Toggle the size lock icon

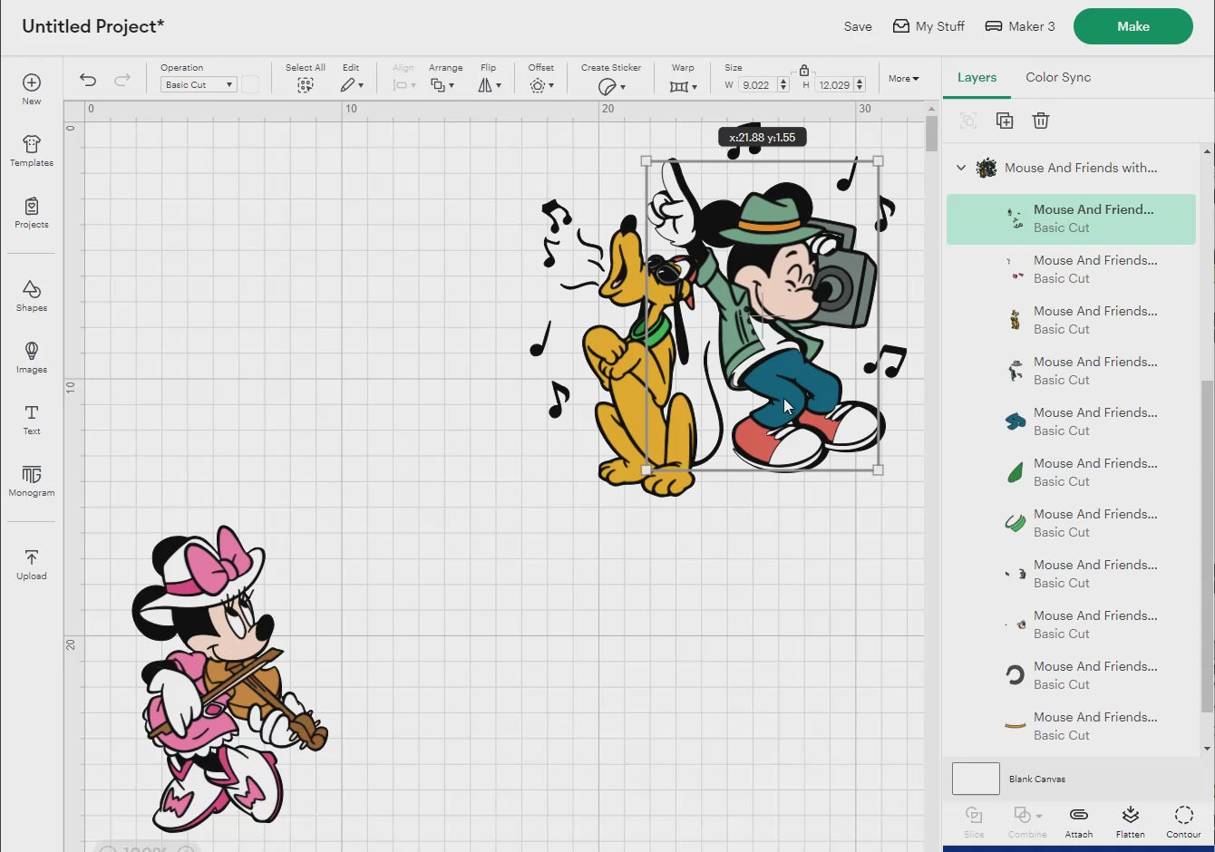coord(804,70)
